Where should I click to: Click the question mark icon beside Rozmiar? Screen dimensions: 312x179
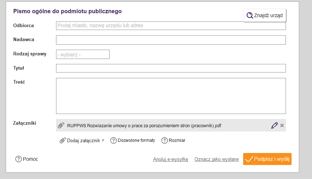coord(165,140)
